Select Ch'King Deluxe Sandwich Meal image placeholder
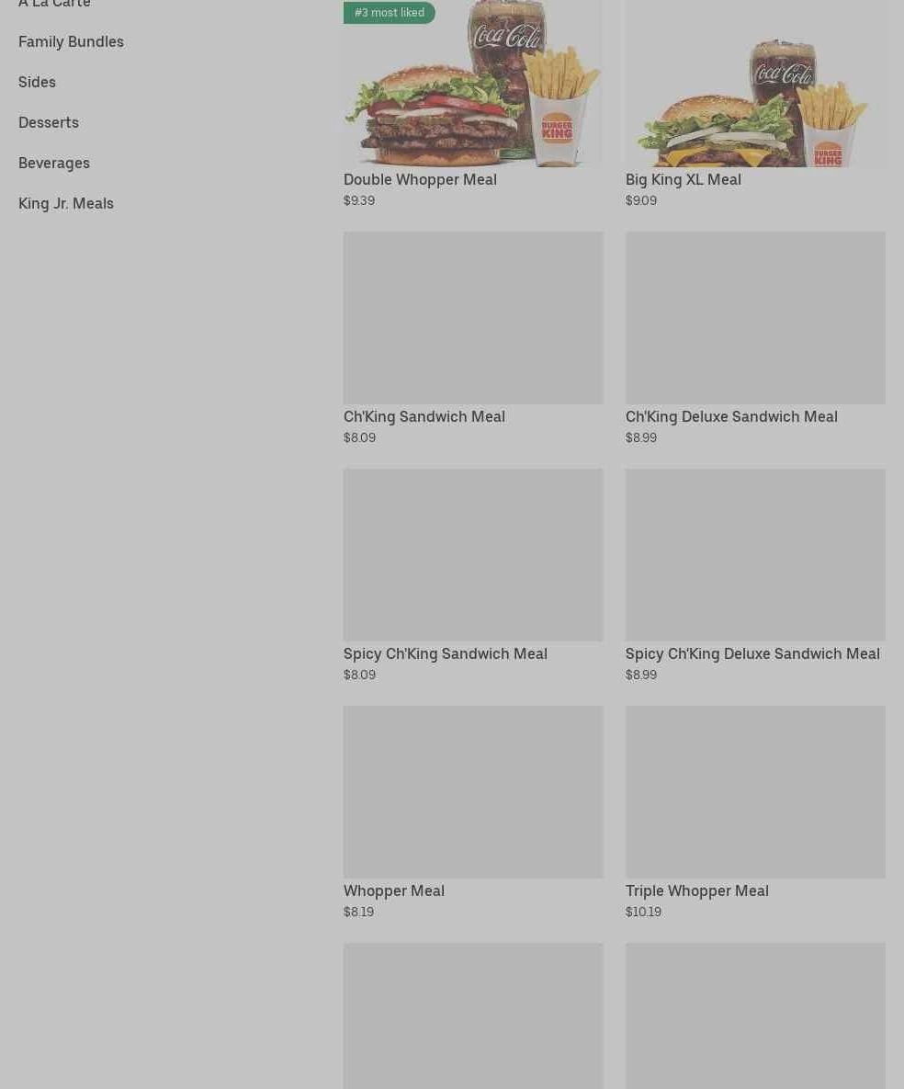This screenshot has height=1089, width=904. [755, 317]
